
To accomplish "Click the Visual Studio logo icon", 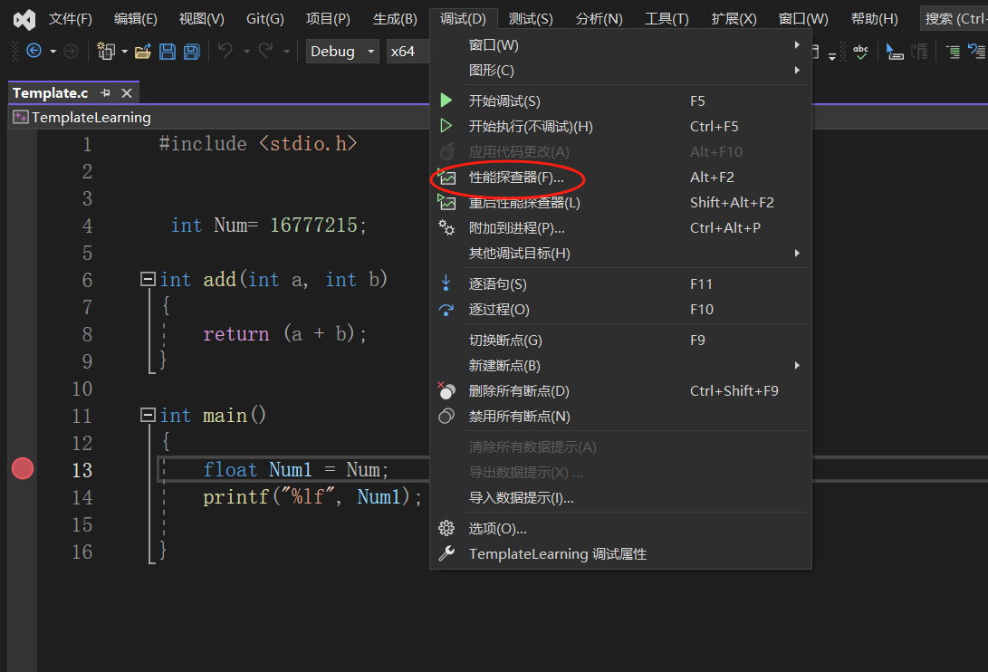I will [x=24, y=20].
